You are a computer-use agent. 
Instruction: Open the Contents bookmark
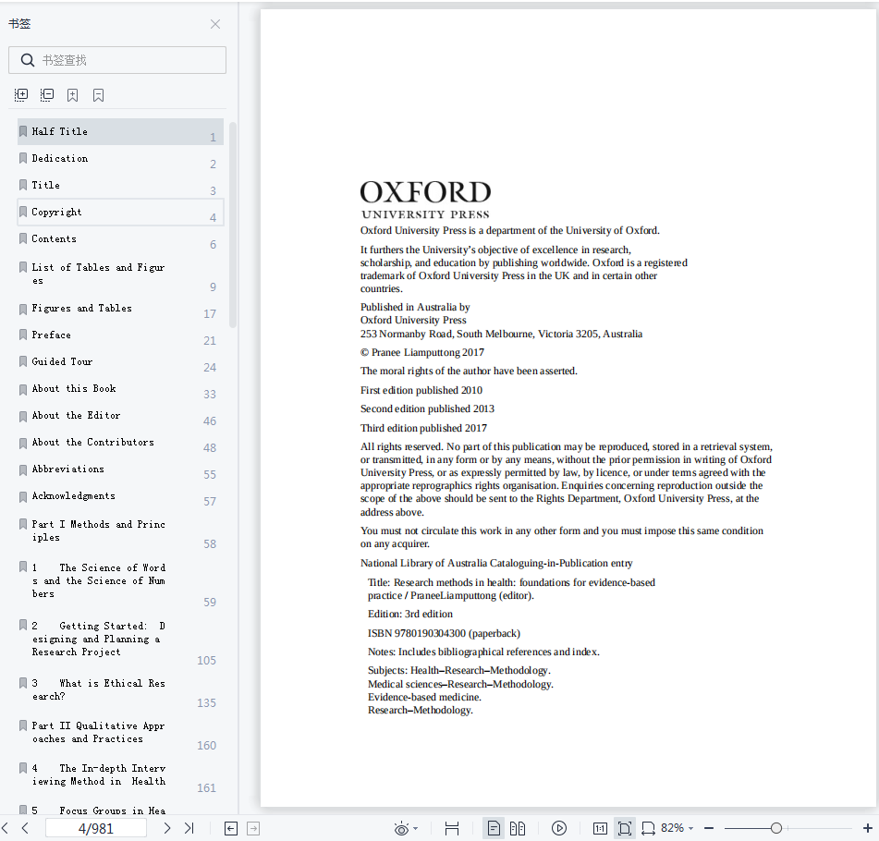120,239
